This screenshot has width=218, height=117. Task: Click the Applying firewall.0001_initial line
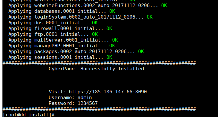[60, 28]
